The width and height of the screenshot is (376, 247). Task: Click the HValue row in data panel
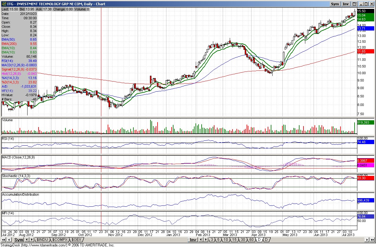pyautogui.click(x=19, y=95)
